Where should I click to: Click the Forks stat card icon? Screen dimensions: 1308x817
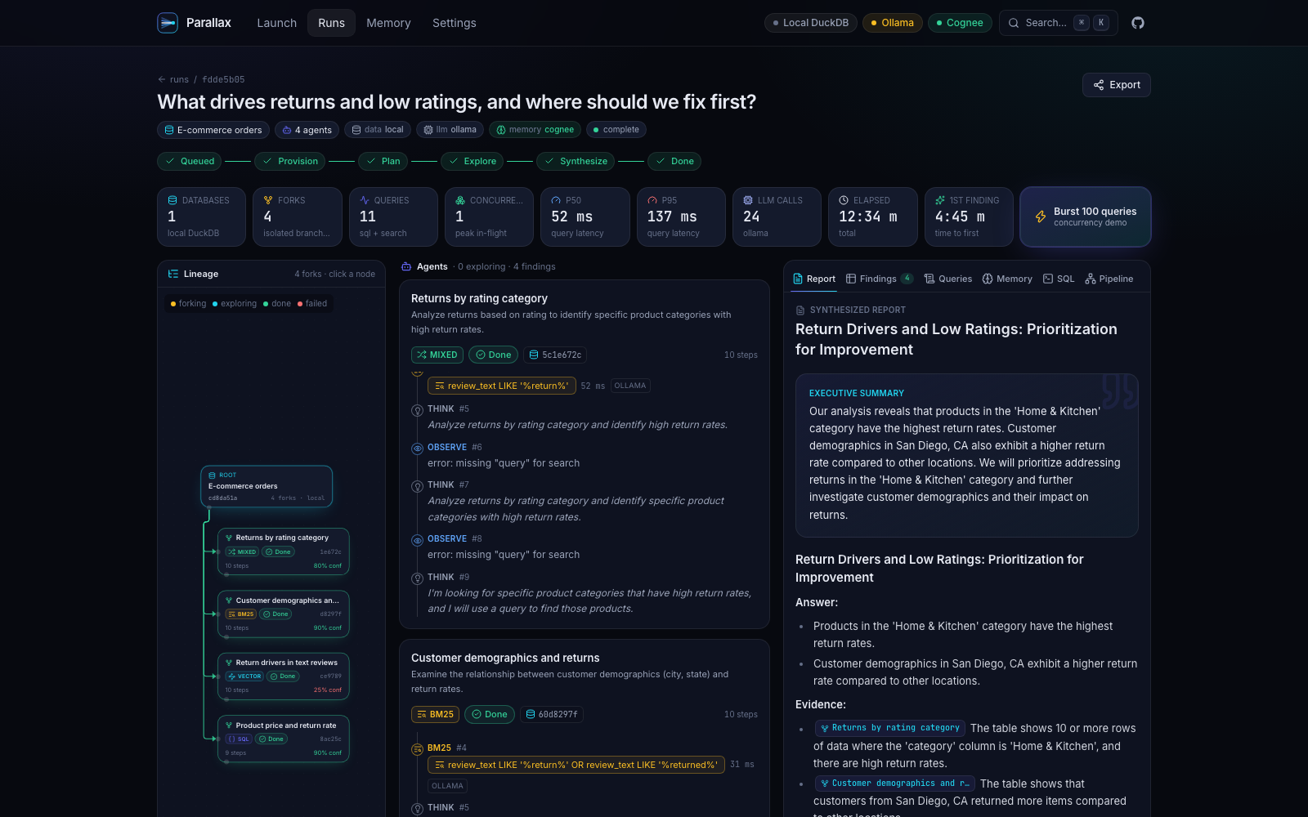[x=268, y=200]
